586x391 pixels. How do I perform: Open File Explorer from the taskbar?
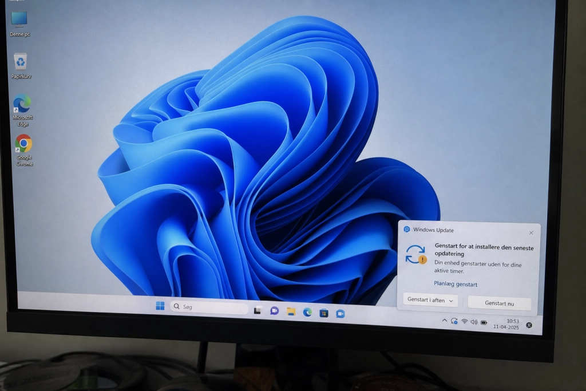291,311
